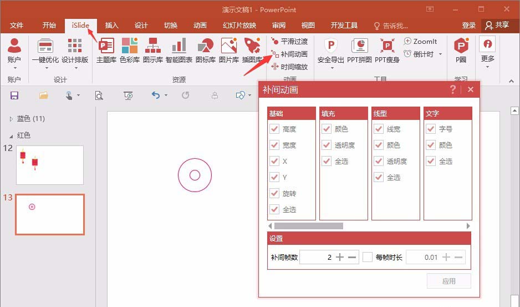Click the 设计排版 design layout icon

75,46
